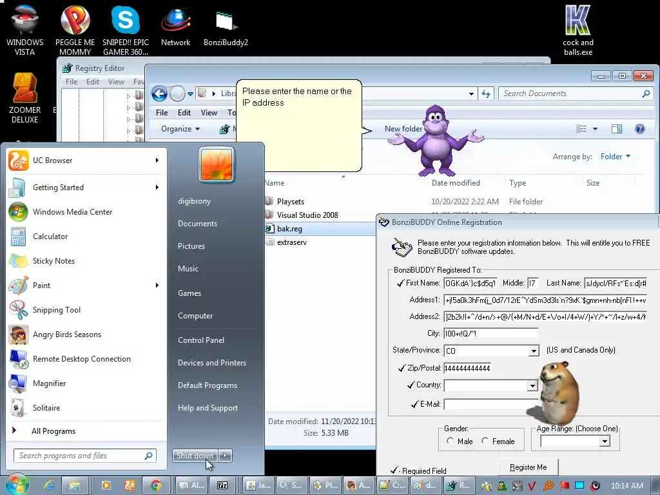Open Google Chrome from taskbar

[x=156, y=485]
